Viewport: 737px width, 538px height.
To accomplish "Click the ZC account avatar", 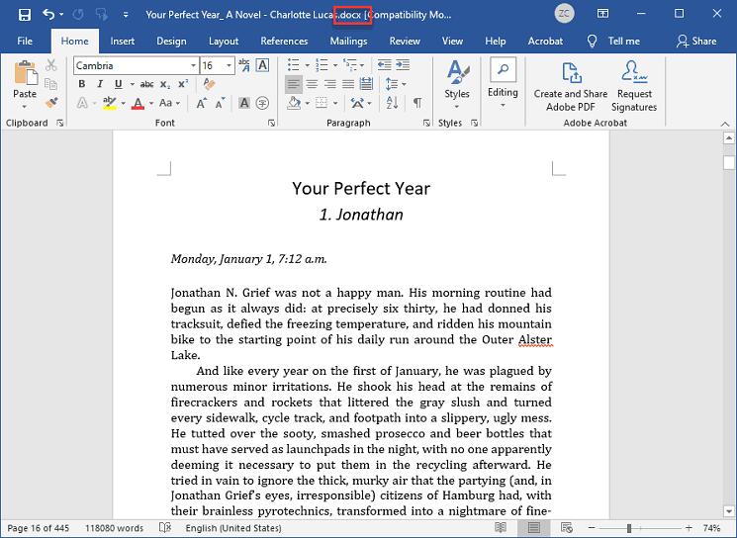I will tap(564, 14).
